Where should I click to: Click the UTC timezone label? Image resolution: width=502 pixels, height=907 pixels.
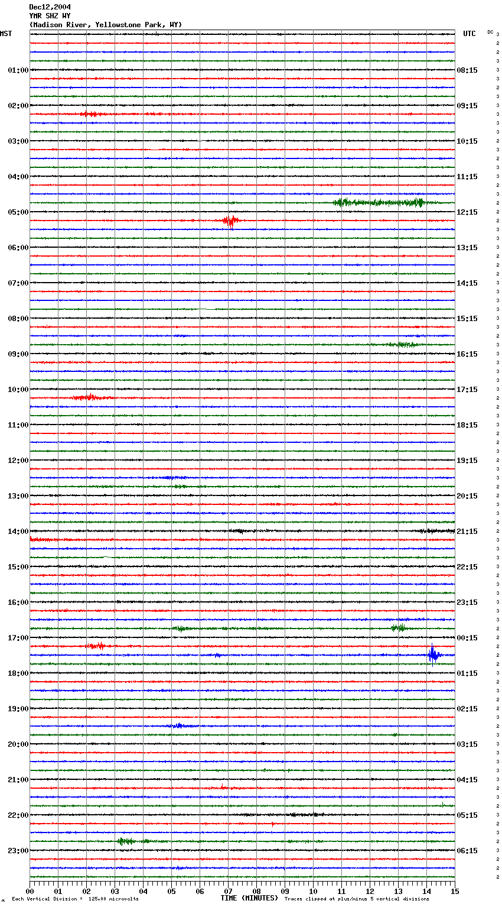pyautogui.click(x=470, y=34)
